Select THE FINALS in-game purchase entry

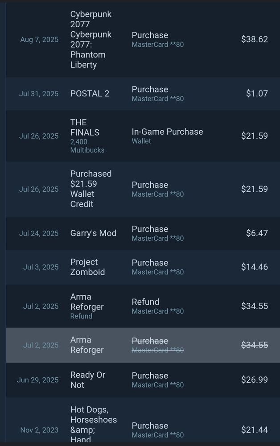[143, 136]
